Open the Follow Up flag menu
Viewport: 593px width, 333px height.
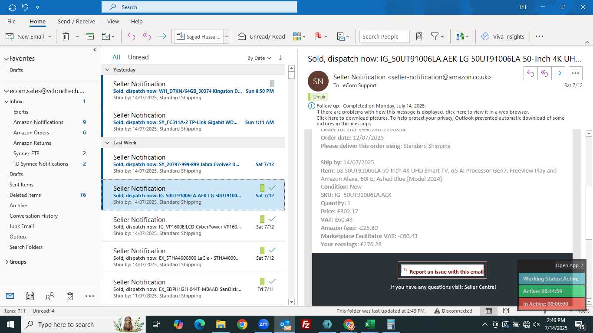pyautogui.click(x=321, y=36)
